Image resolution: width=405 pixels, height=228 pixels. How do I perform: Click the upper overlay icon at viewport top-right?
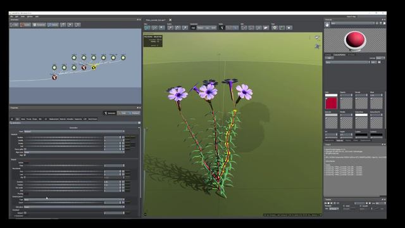click(317, 38)
